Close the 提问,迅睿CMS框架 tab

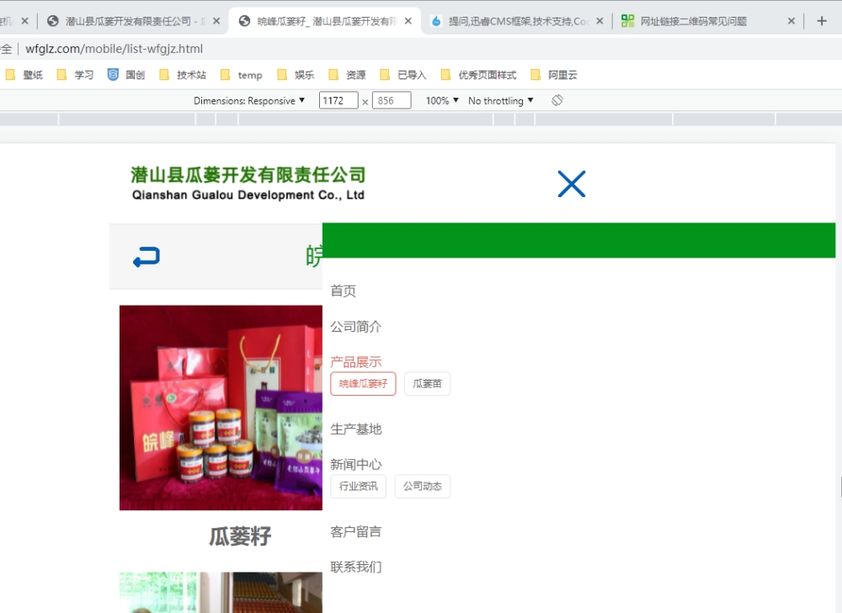pyautogui.click(x=600, y=21)
